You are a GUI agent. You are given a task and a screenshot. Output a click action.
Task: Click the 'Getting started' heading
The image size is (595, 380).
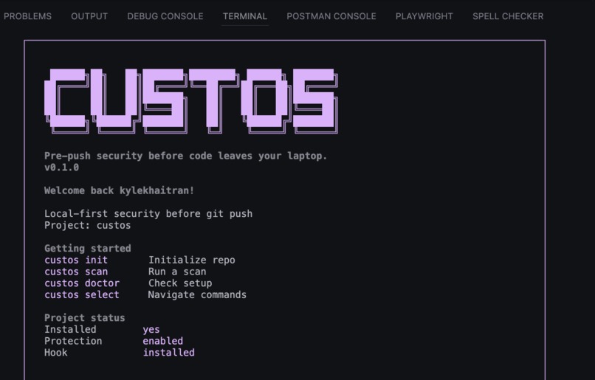click(88, 249)
